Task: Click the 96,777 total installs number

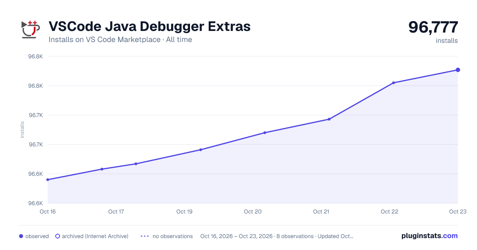Action: coord(433,27)
